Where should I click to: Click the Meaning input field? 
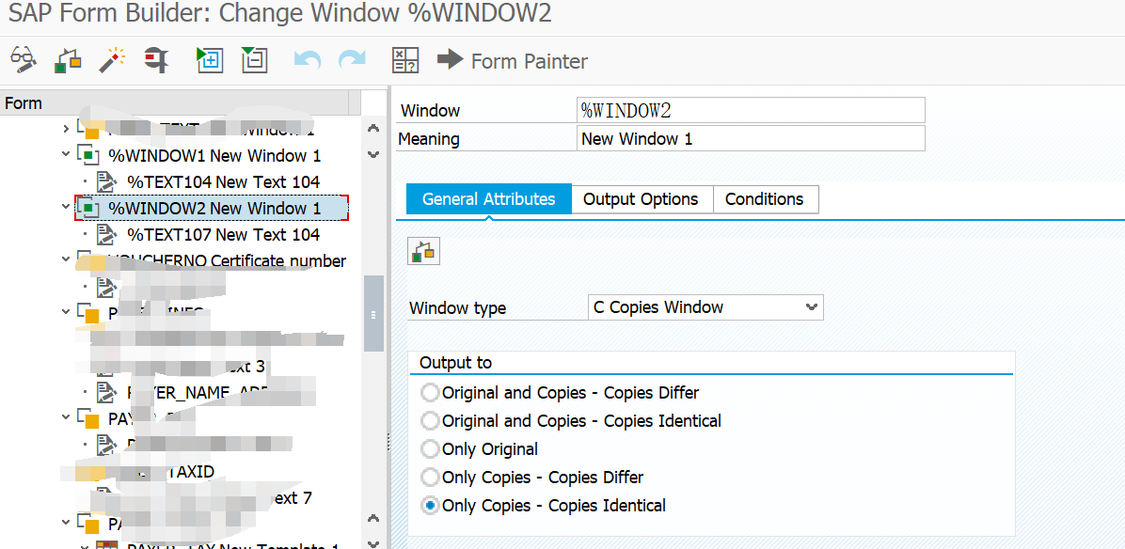click(751, 138)
